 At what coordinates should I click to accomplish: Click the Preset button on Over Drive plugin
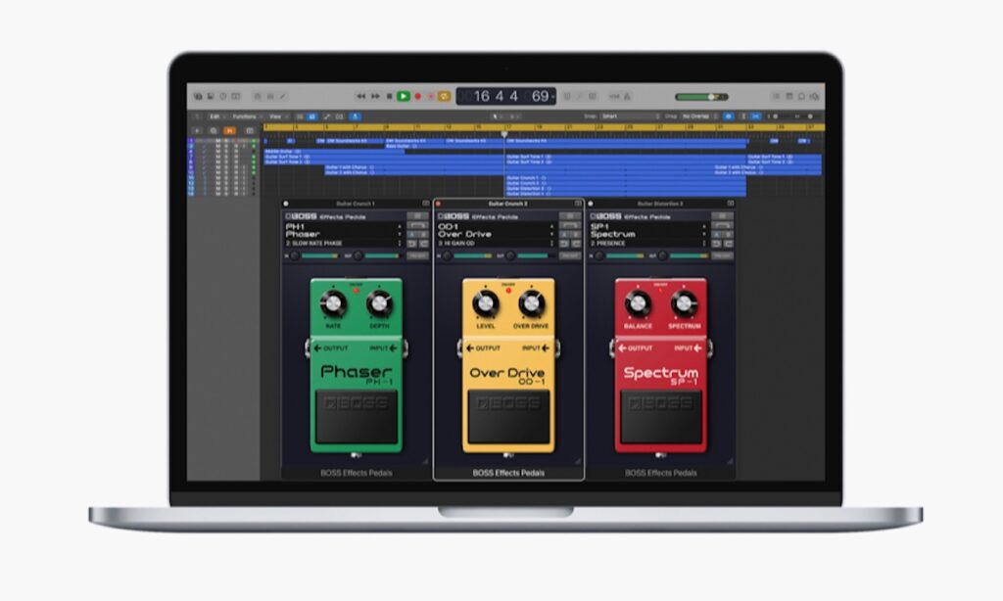pos(569,255)
